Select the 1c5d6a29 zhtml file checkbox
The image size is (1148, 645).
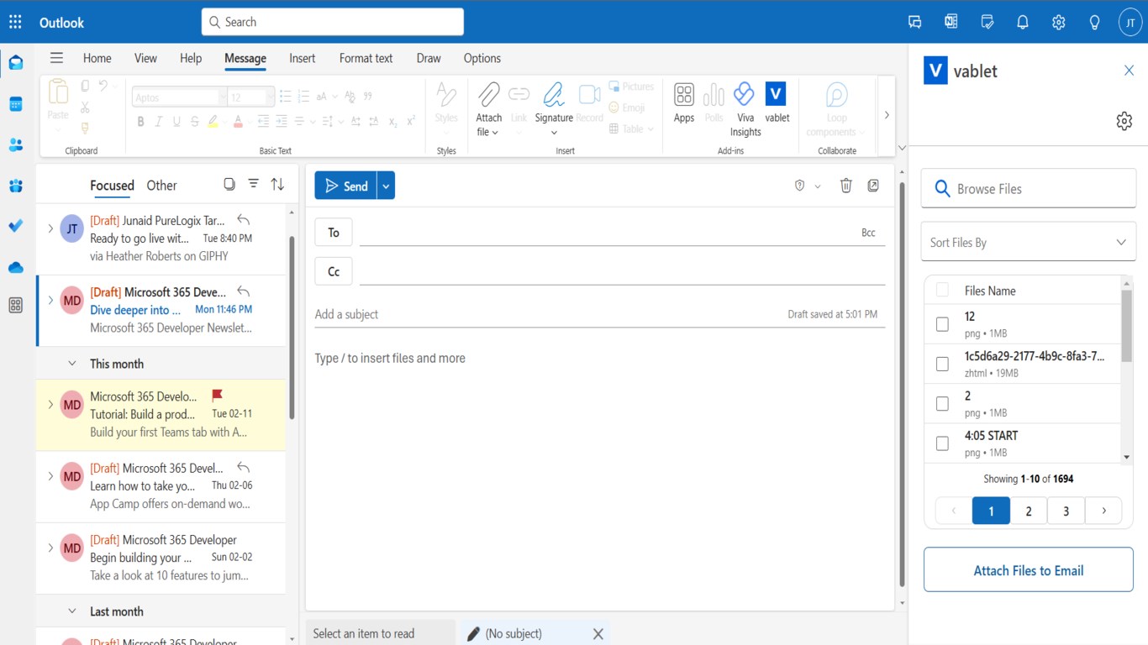click(942, 364)
